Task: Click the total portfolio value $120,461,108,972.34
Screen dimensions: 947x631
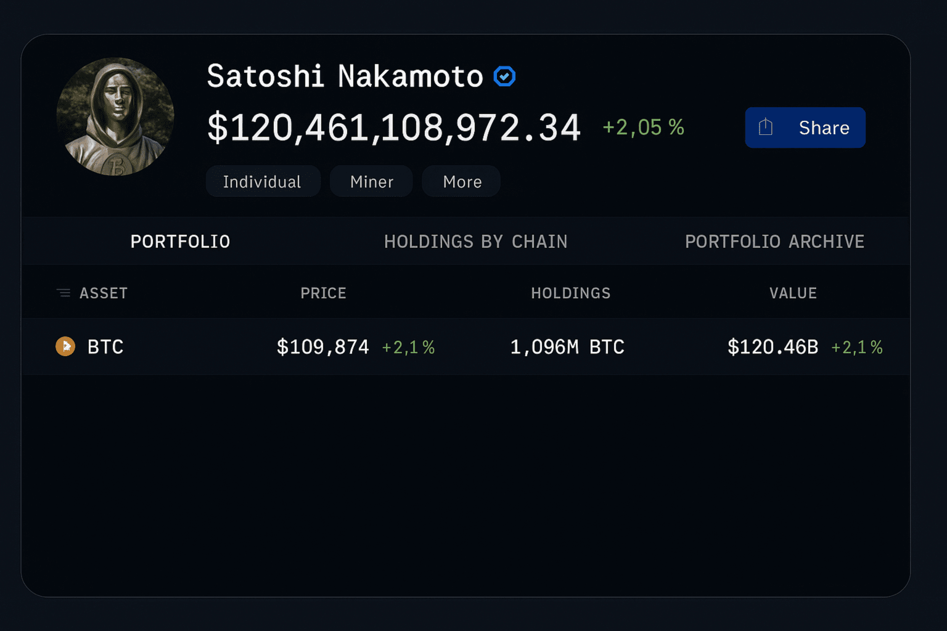Action: coord(394,128)
